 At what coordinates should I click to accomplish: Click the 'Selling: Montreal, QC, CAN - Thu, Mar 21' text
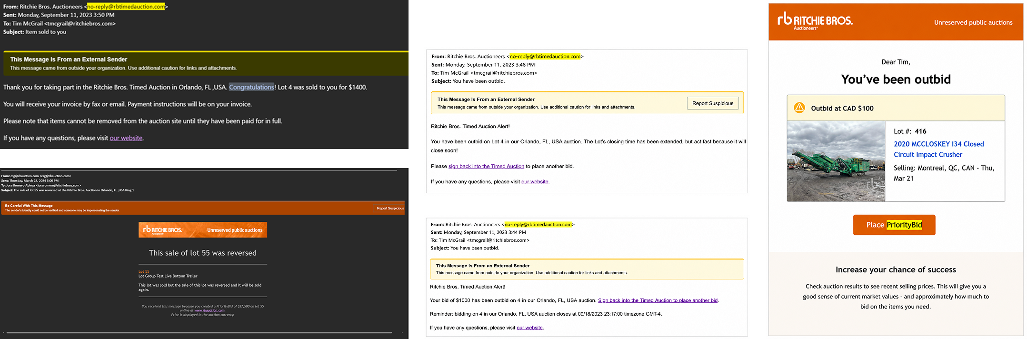click(944, 173)
